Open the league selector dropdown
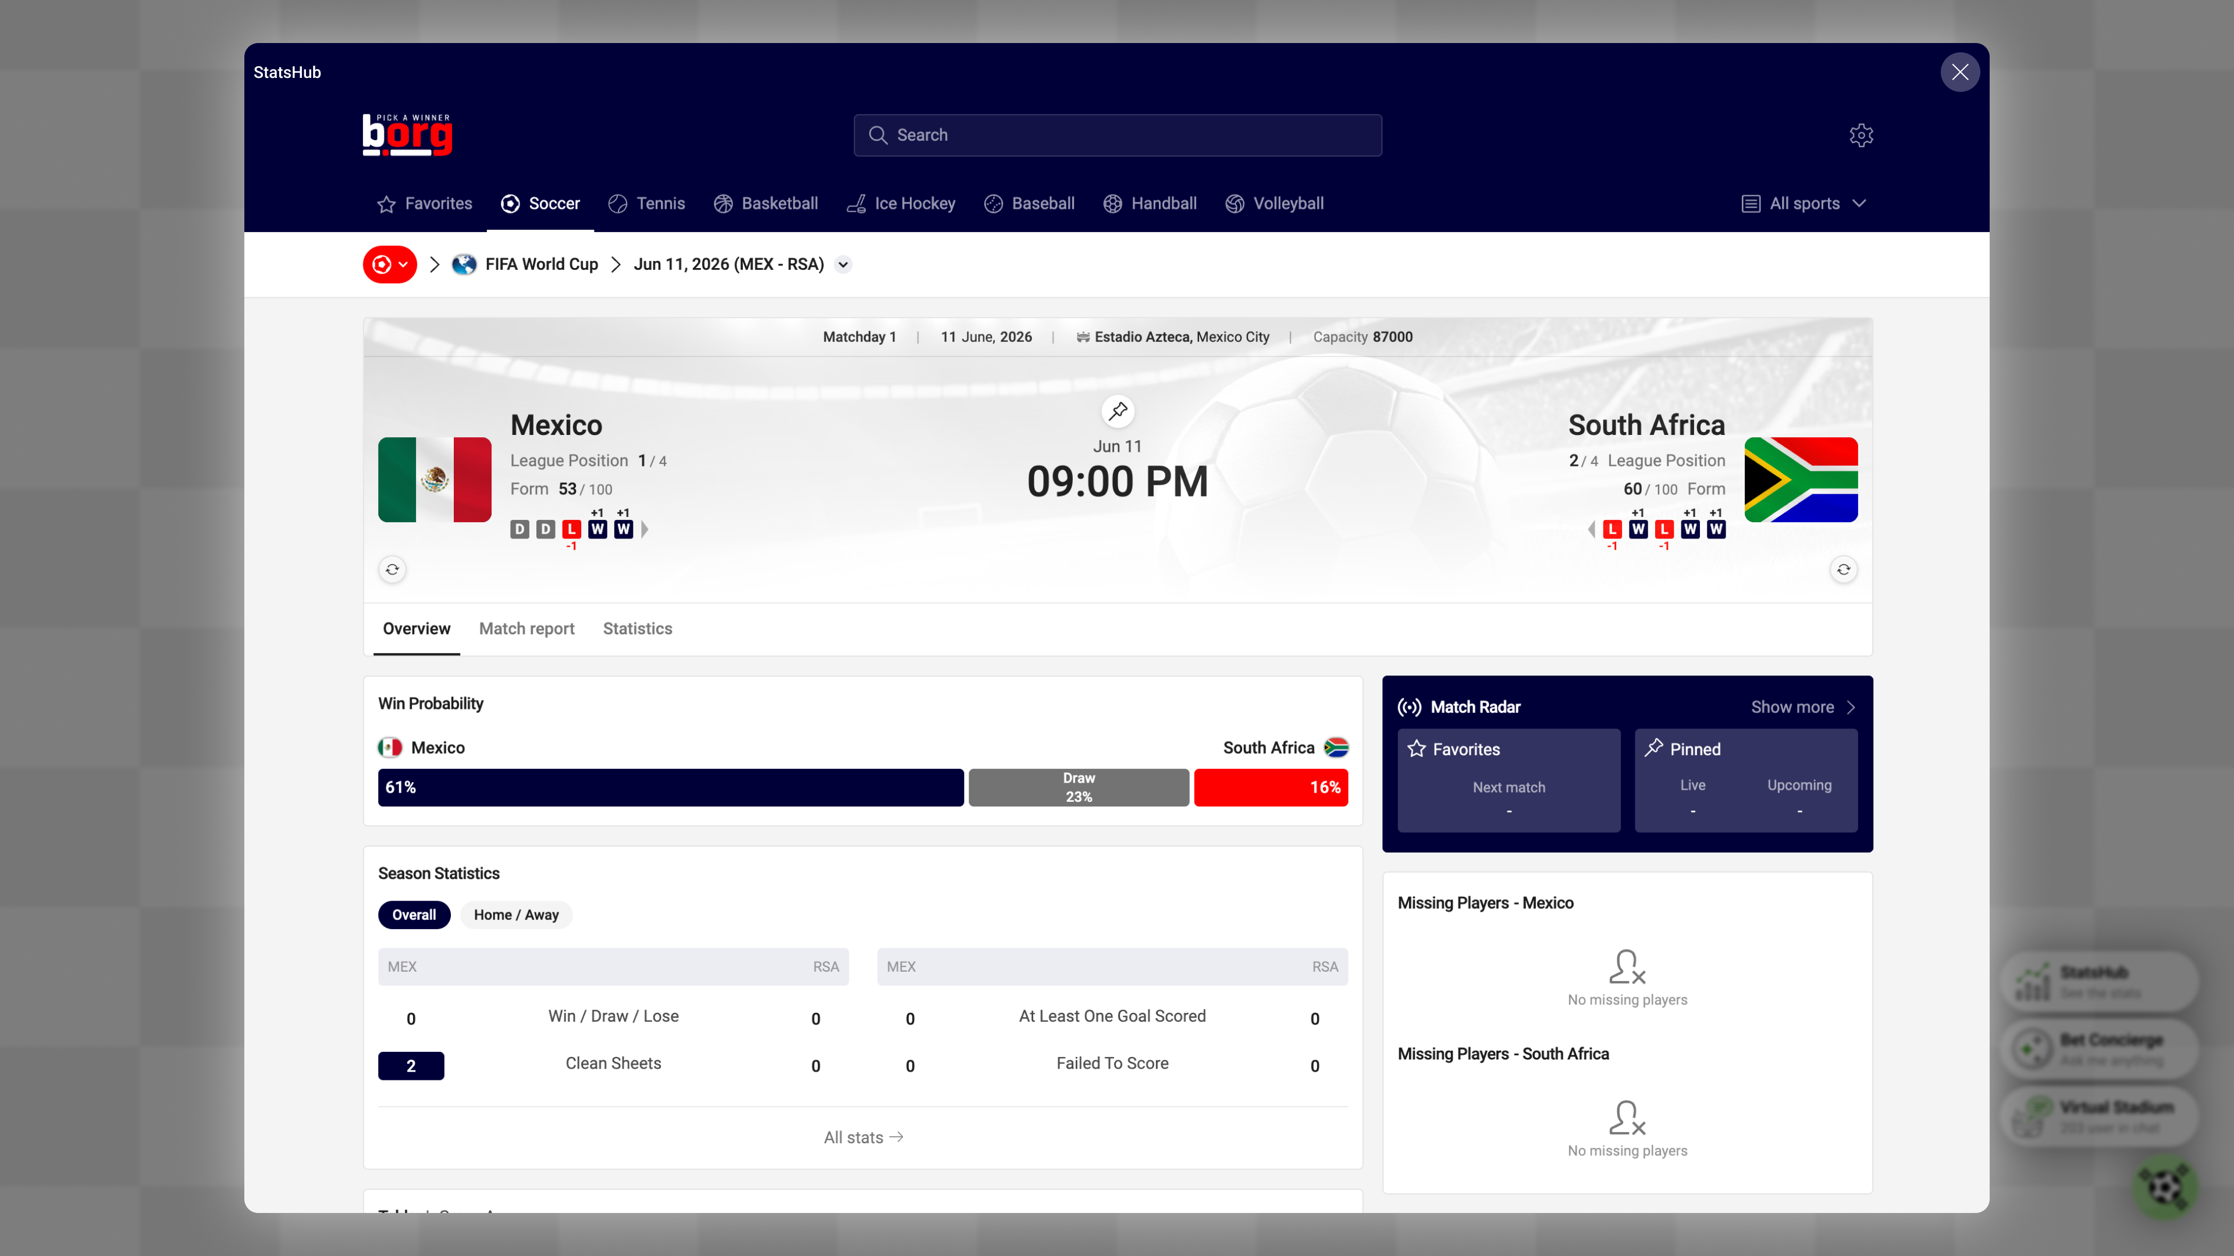The height and width of the screenshot is (1256, 2234). [x=389, y=265]
